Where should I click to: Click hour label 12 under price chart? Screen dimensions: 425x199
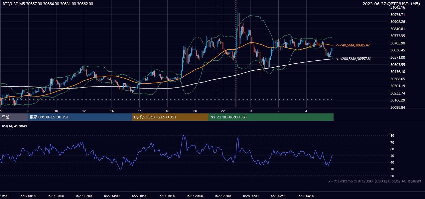pyautogui.click(x=84, y=111)
